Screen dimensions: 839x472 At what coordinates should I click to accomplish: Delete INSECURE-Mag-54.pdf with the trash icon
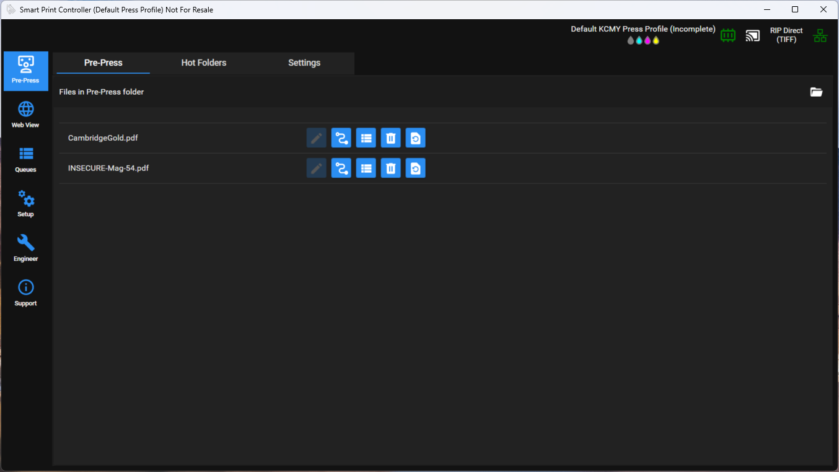click(x=391, y=168)
